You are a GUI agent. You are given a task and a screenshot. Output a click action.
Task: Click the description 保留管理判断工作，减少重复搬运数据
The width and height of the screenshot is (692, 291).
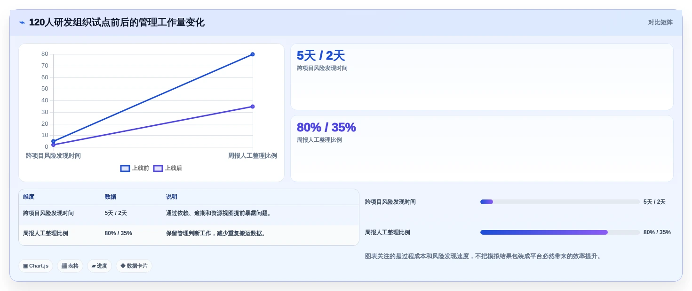pyautogui.click(x=216, y=233)
